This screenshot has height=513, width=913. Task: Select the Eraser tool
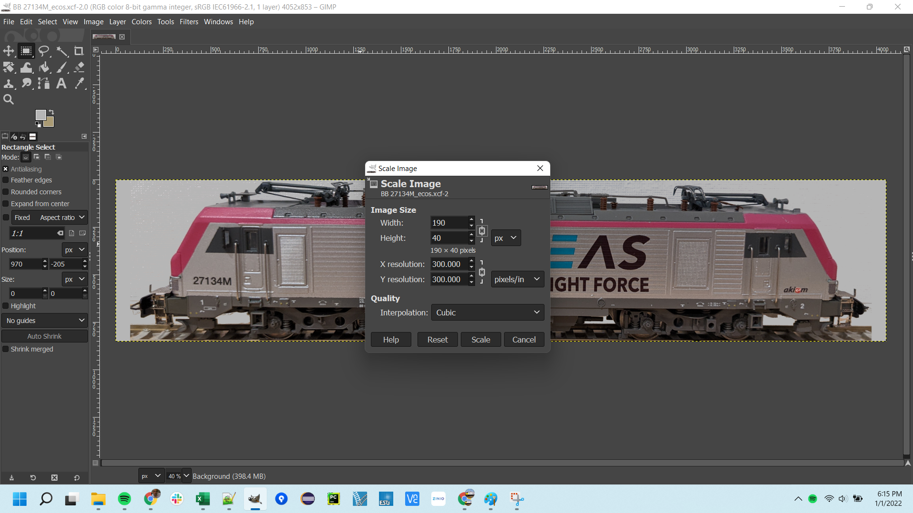(x=79, y=67)
